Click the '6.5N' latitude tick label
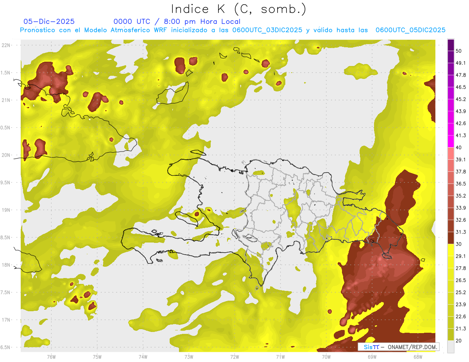The width and height of the screenshot is (469, 362). pos(6,347)
